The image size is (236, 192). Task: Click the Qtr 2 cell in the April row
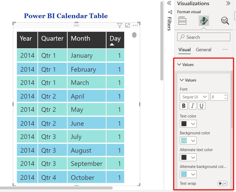[52, 96]
